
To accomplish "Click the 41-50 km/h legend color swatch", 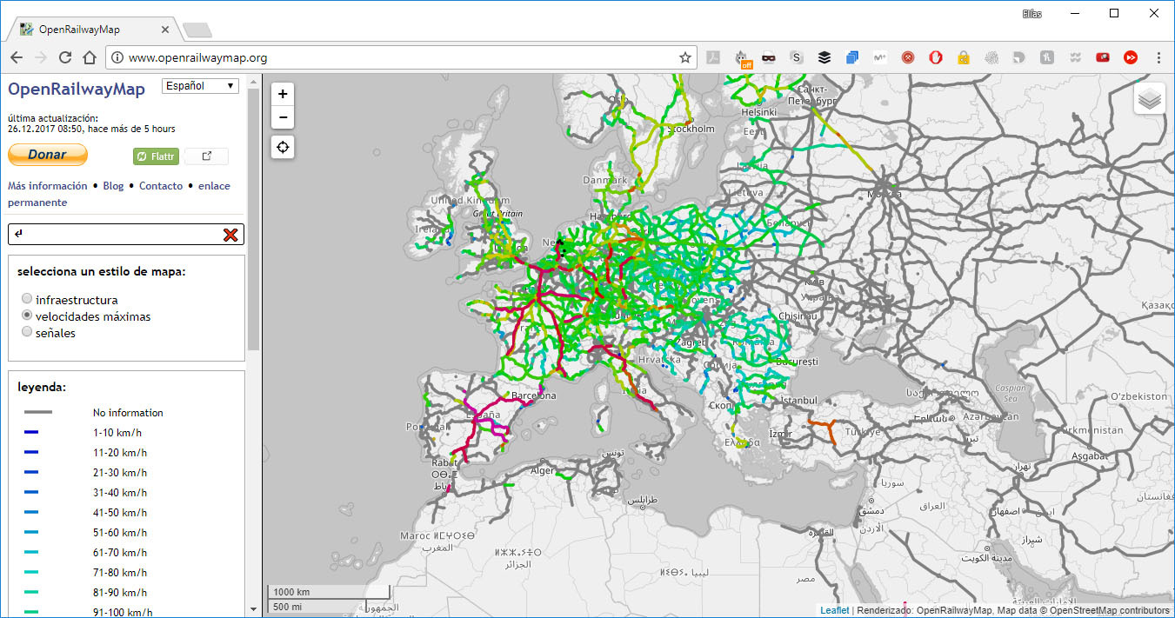I will [34, 511].
